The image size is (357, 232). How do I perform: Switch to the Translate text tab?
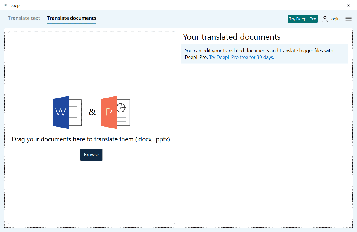(24, 18)
